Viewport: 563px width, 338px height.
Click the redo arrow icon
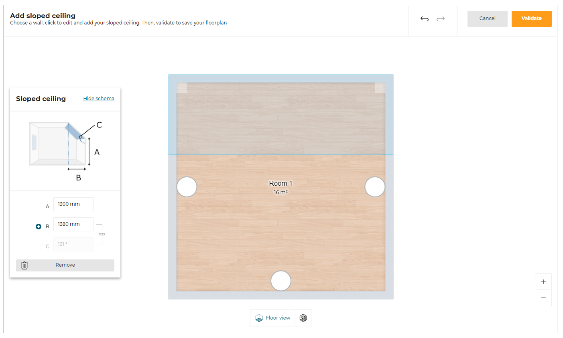point(441,19)
